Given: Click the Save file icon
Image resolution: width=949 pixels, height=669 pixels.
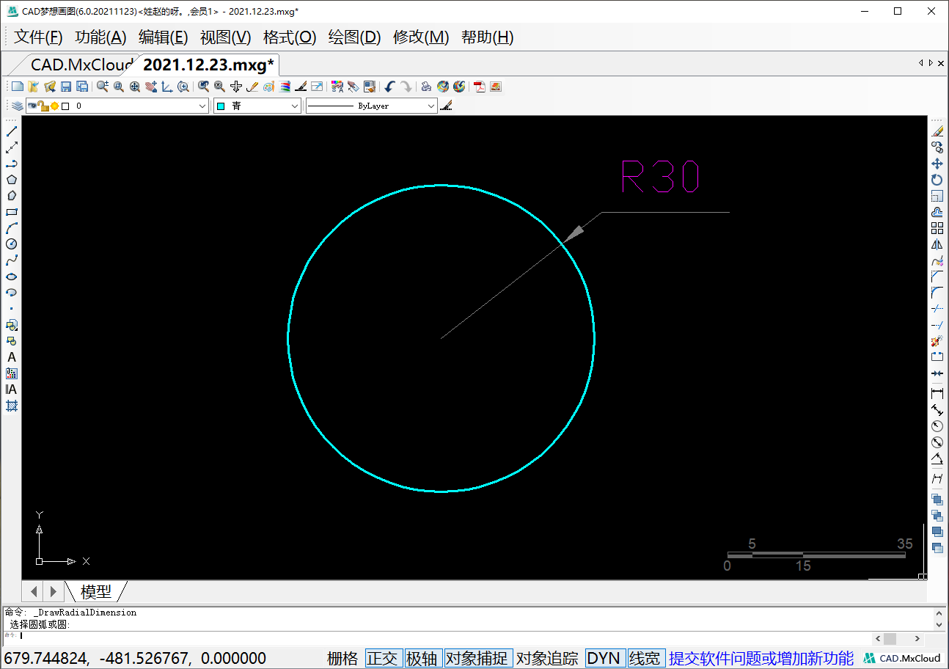Looking at the screenshot, I should (66, 87).
